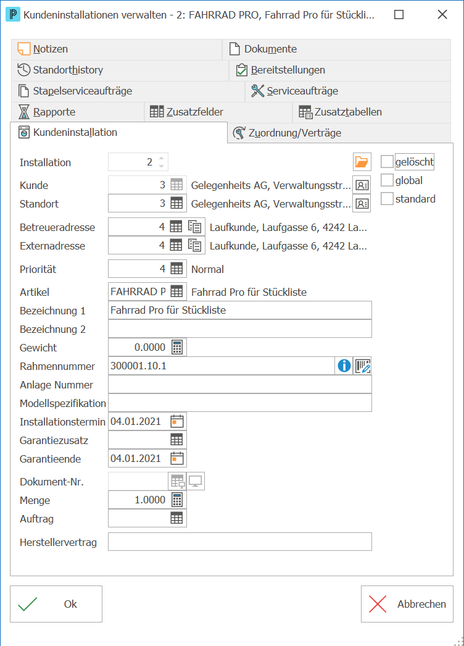Open the Standort lookup table icon
The width and height of the screenshot is (464, 646).
(176, 203)
